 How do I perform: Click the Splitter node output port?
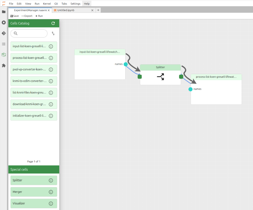181,77
